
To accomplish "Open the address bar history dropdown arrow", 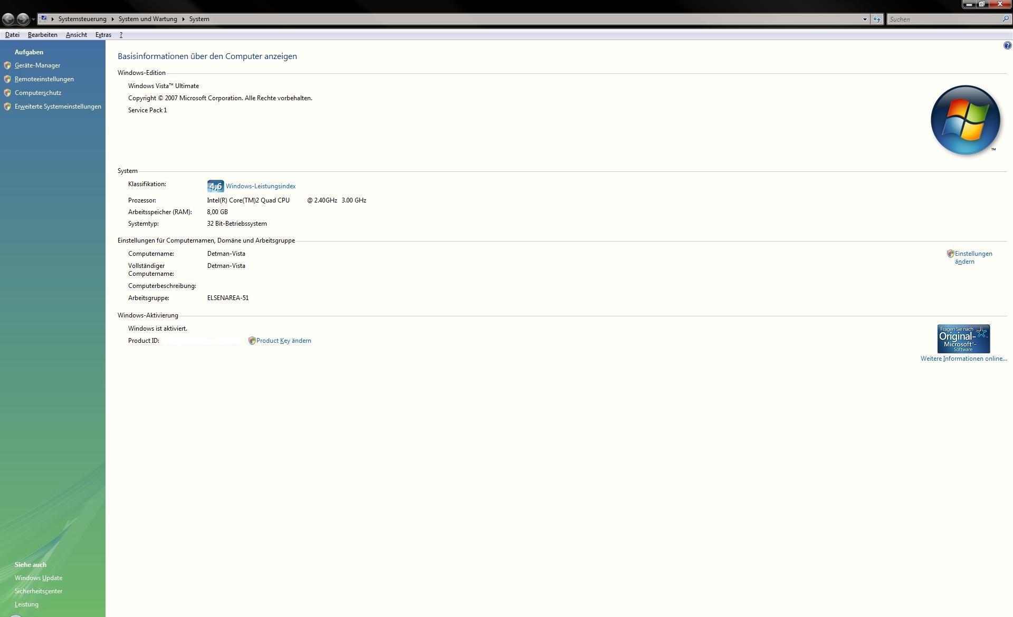I will click(x=865, y=19).
